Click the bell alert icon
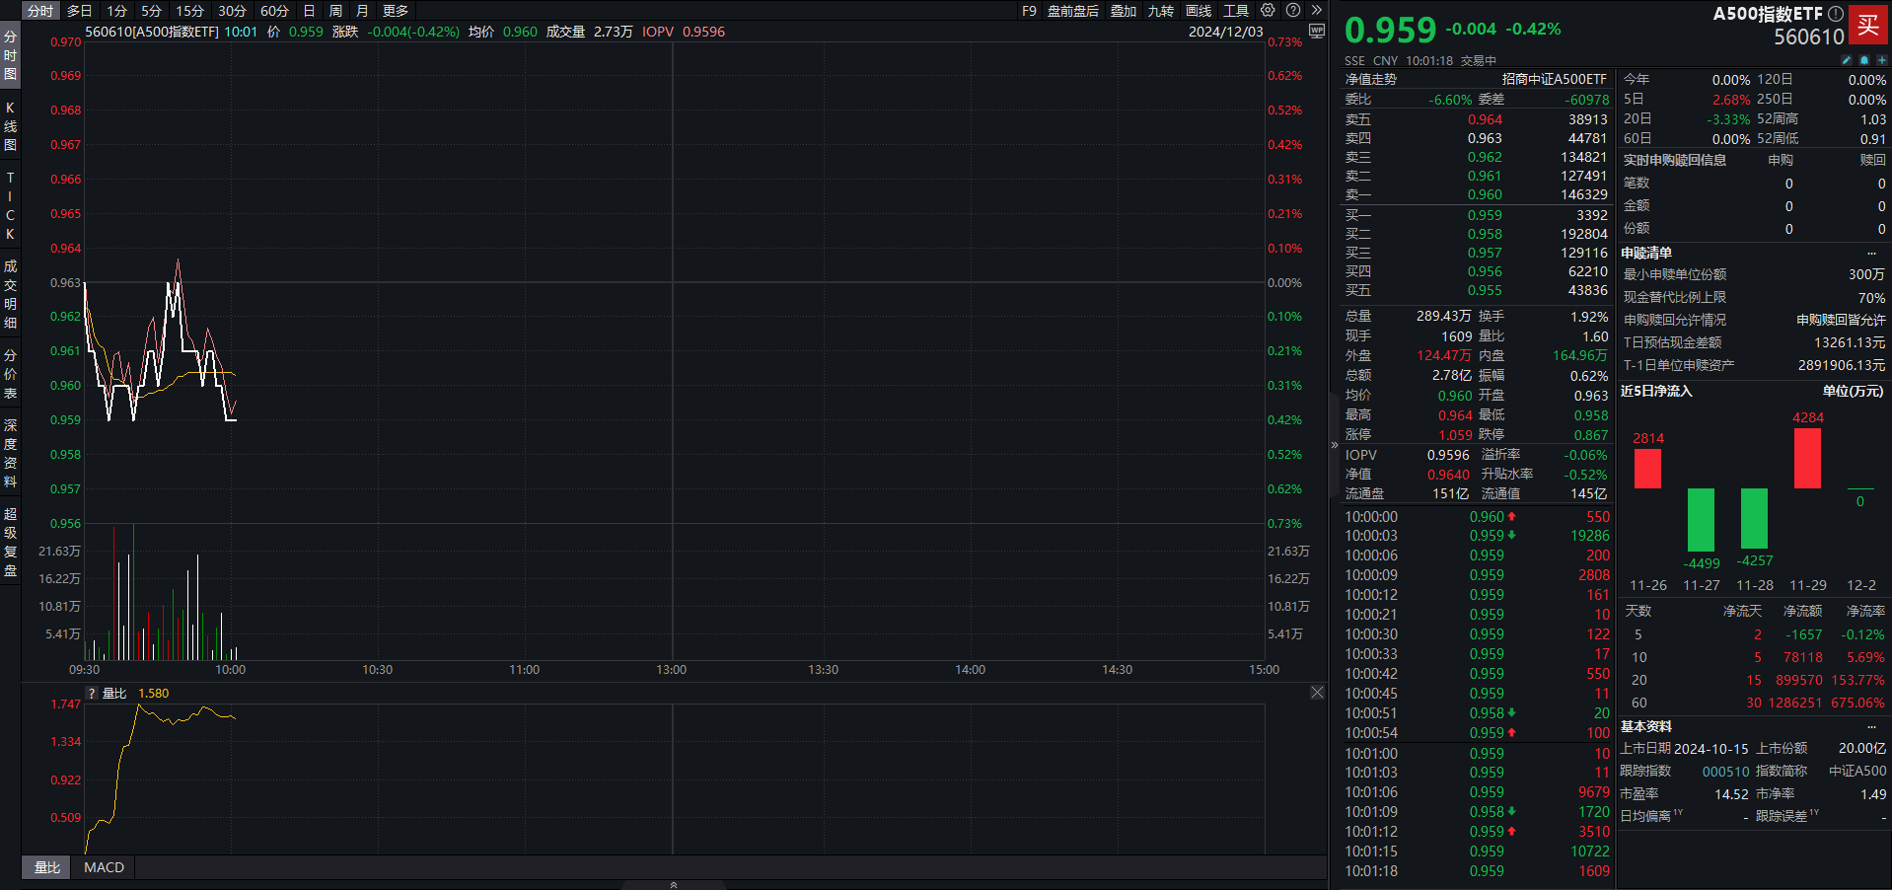 click(x=1864, y=60)
